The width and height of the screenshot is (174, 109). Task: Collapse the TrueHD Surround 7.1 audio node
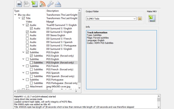coord(23,25)
